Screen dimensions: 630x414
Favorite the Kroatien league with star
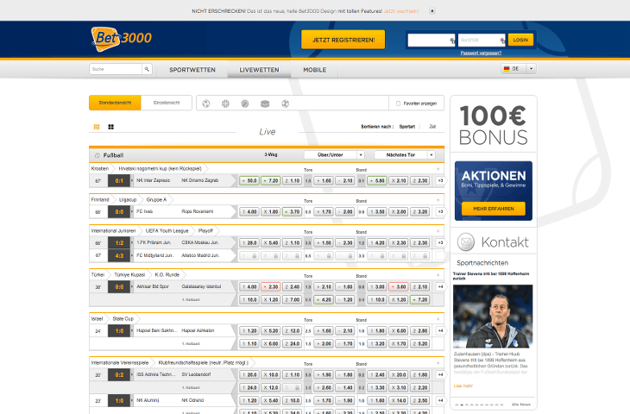[438, 169]
